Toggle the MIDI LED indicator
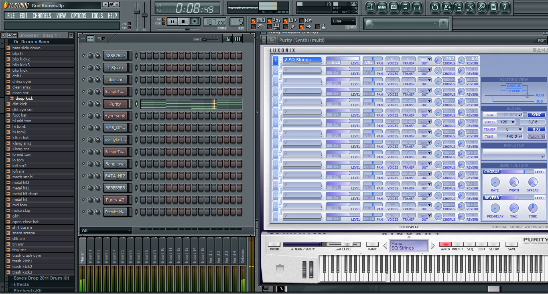Screen dimensions: 548x294 tap(130, 28)
